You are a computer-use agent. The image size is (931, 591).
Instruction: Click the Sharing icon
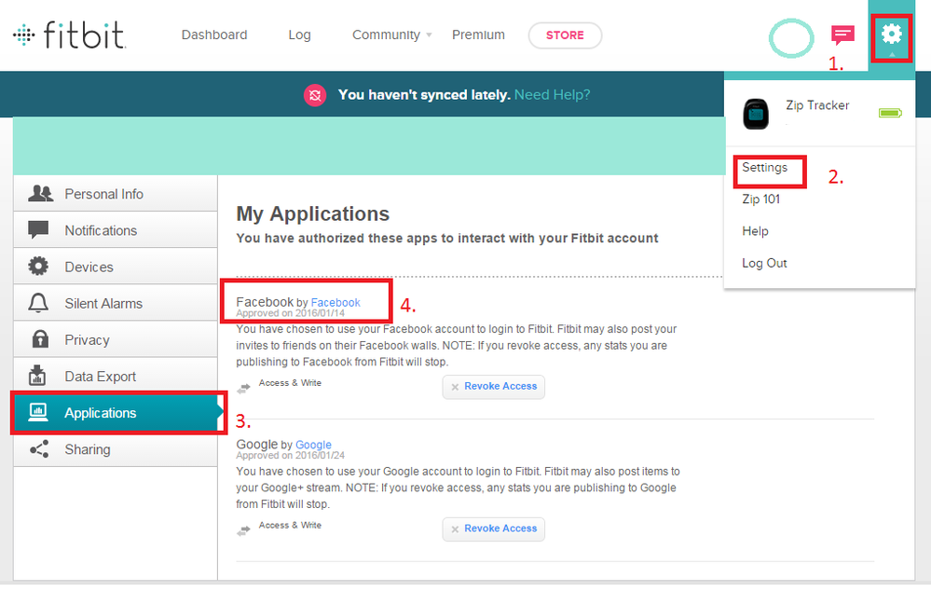coord(39,449)
